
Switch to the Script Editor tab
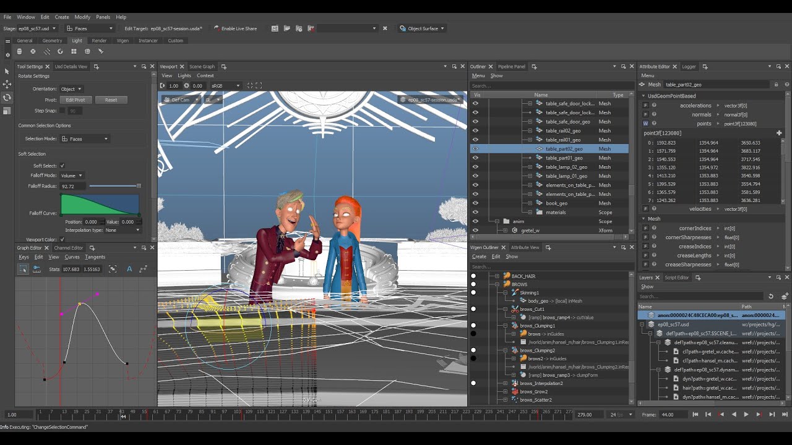tap(677, 278)
